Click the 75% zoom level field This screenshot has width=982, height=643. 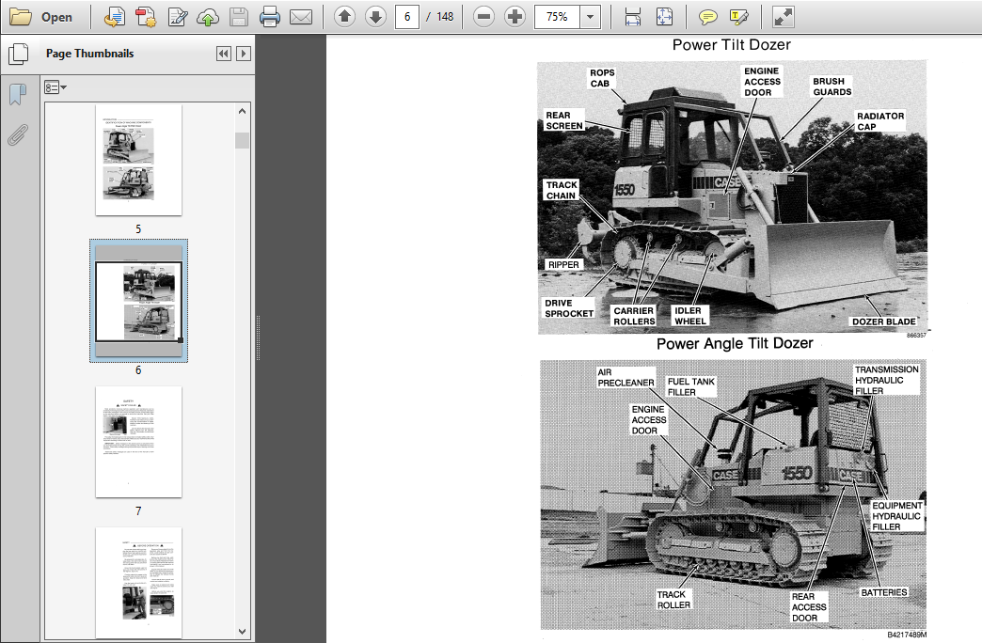(557, 17)
